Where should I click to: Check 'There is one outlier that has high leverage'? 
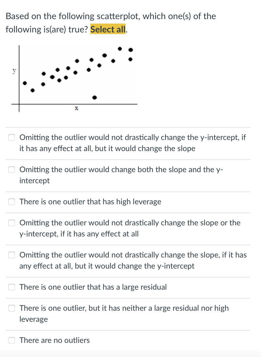(x=12, y=202)
